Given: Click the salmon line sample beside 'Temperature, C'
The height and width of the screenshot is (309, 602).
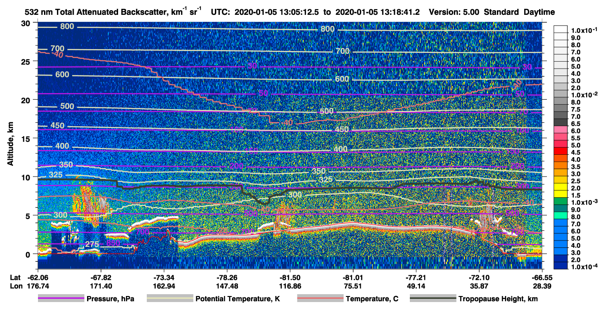Looking at the screenshot, I should pos(320,299).
